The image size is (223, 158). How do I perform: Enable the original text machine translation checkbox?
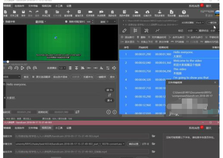click(x=33, y=77)
